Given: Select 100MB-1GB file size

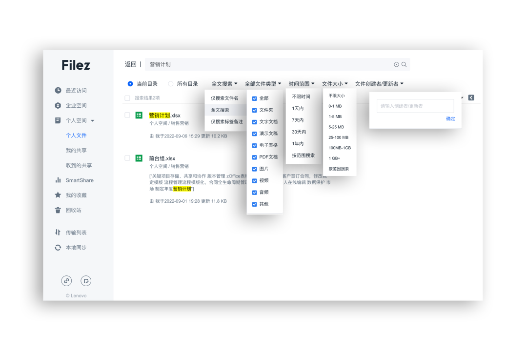Looking at the screenshot, I should pos(340,148).
